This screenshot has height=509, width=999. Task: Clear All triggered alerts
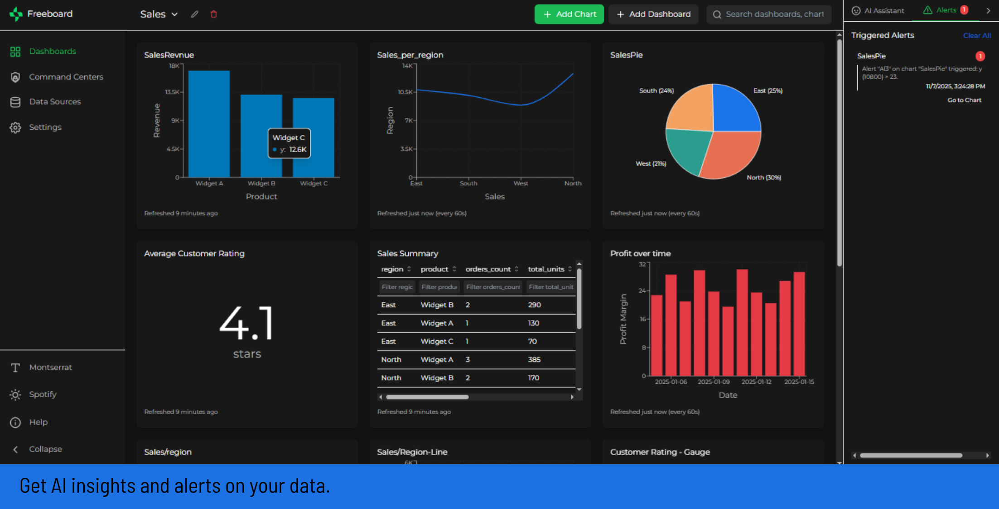coord(977,35)
